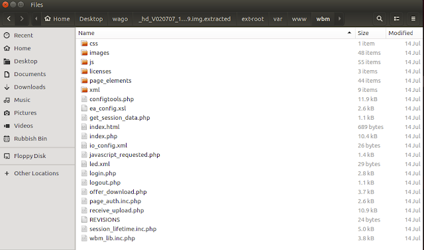
Task: Select the index.php file icon
Action: 84,136
